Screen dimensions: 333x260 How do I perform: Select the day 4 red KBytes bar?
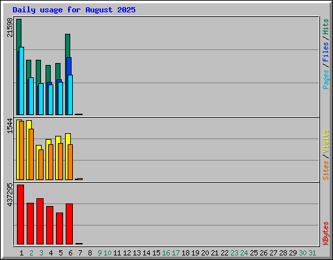49,226
